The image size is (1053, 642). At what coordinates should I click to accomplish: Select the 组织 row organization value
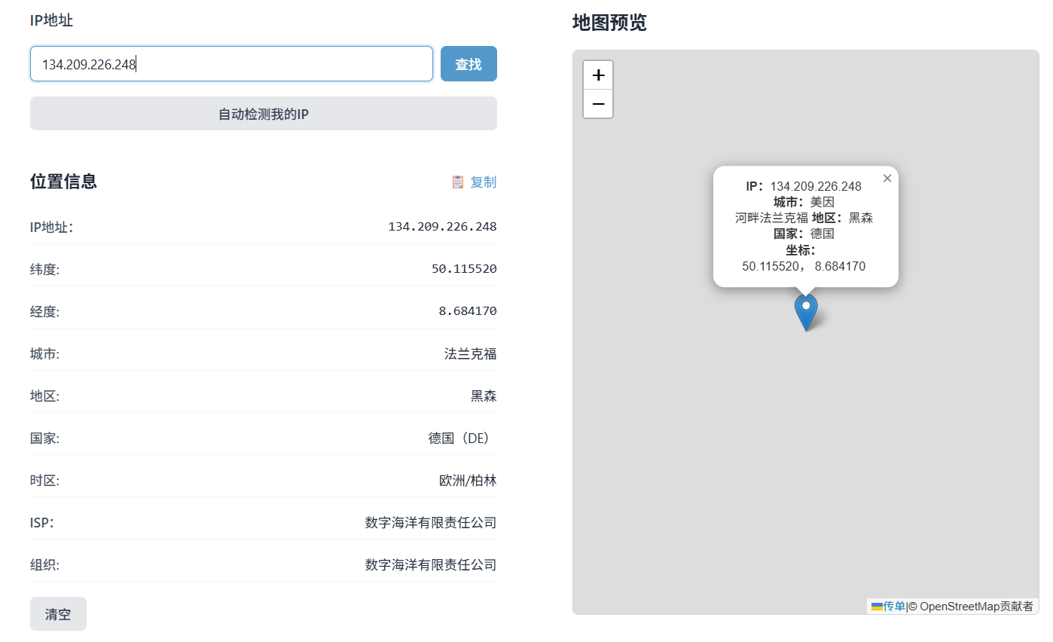click(431, 564)
